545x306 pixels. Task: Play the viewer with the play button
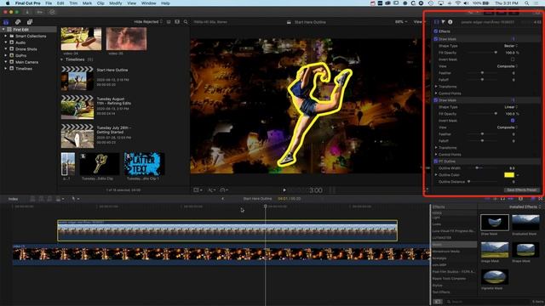[284, 190]
